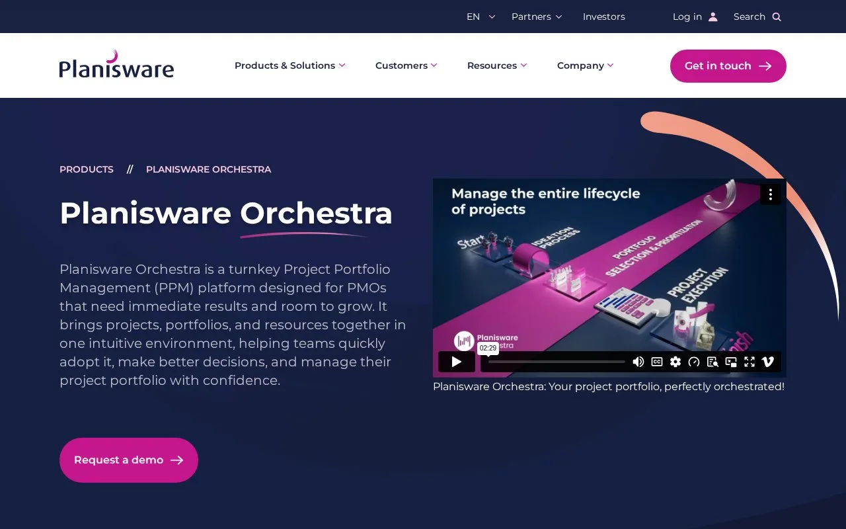Enable picture-in-picture mode
Viewport: 846px width, 529px height.
tap(731, 362)
